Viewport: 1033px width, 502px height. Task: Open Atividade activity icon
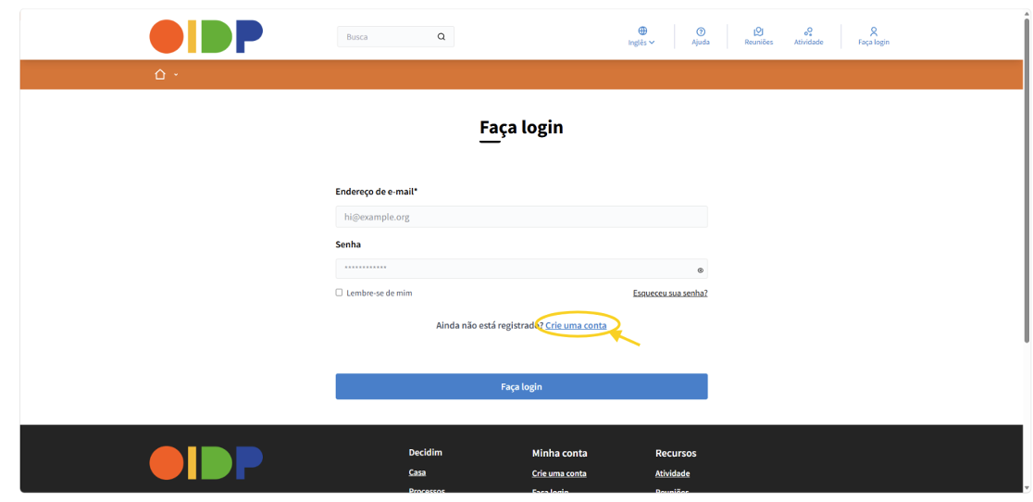[808, 31]
